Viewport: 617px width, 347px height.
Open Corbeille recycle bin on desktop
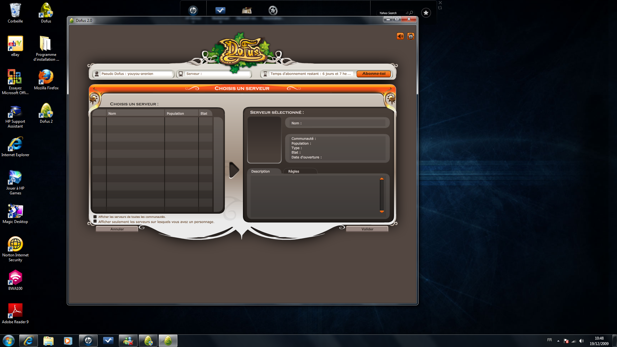(x=15, y=13)
